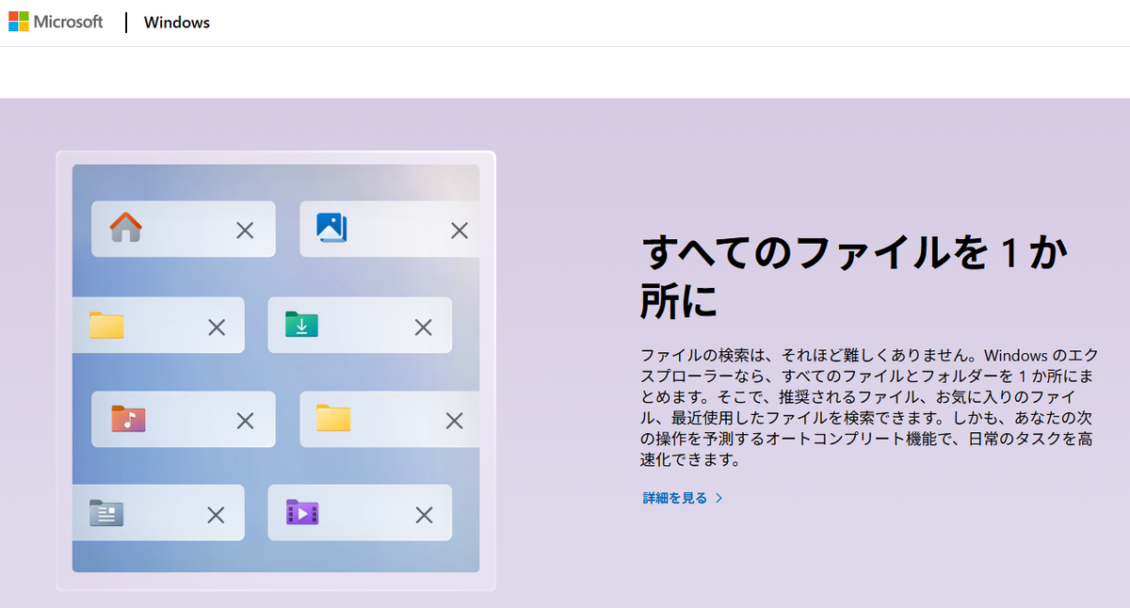This screenshot has width=1130, height=608.
Task: Open the Windows header link
Action: coord(177,23)
